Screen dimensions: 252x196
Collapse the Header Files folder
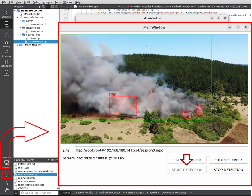tap(20, 28)
